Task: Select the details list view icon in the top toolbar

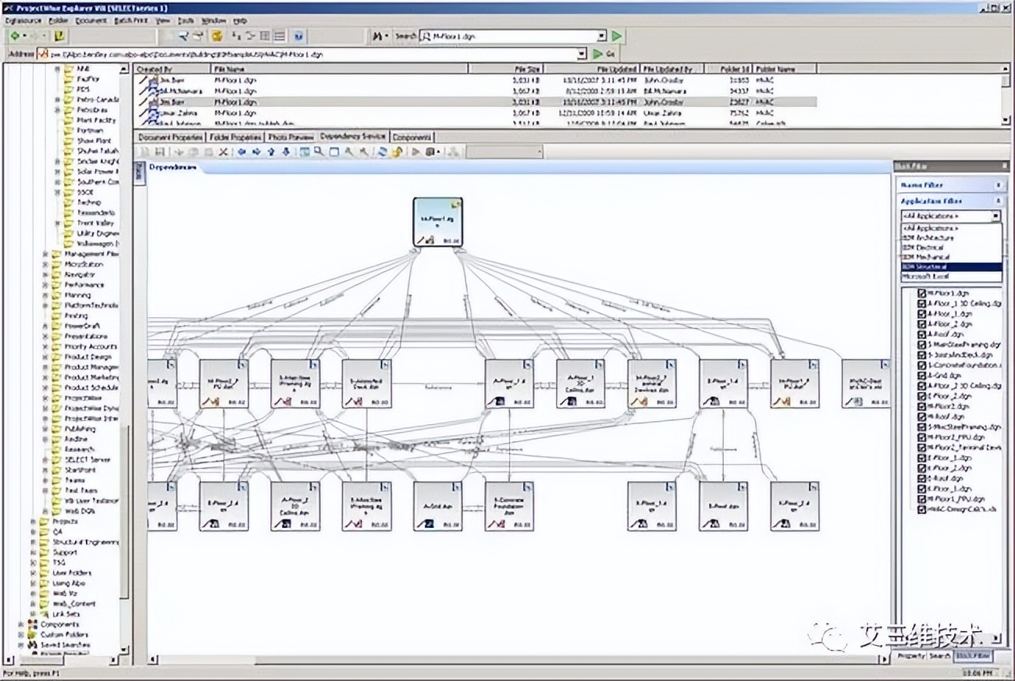Action: click(280, 36)
